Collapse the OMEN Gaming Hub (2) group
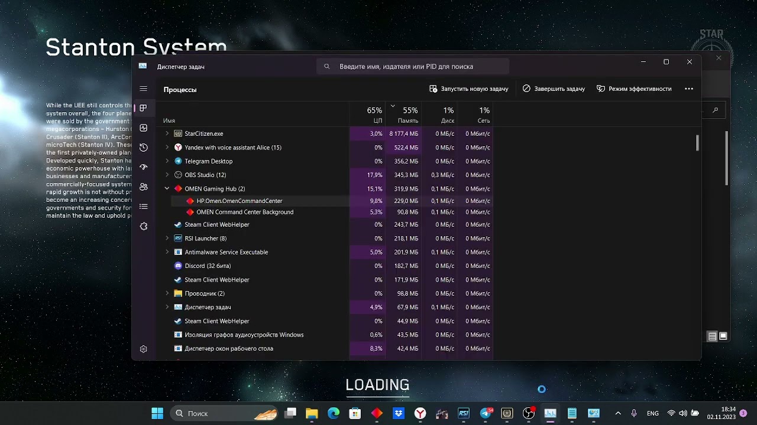The image size is (757, 425). tap(167, 189)
